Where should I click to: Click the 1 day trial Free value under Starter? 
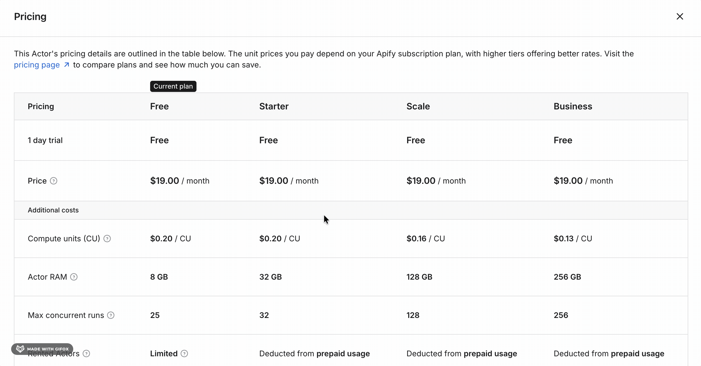pyautogui.click(x=269, y=140)
